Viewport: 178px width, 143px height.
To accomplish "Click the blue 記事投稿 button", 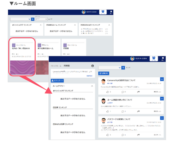I will pyautogui.click(x=104, y=73).
